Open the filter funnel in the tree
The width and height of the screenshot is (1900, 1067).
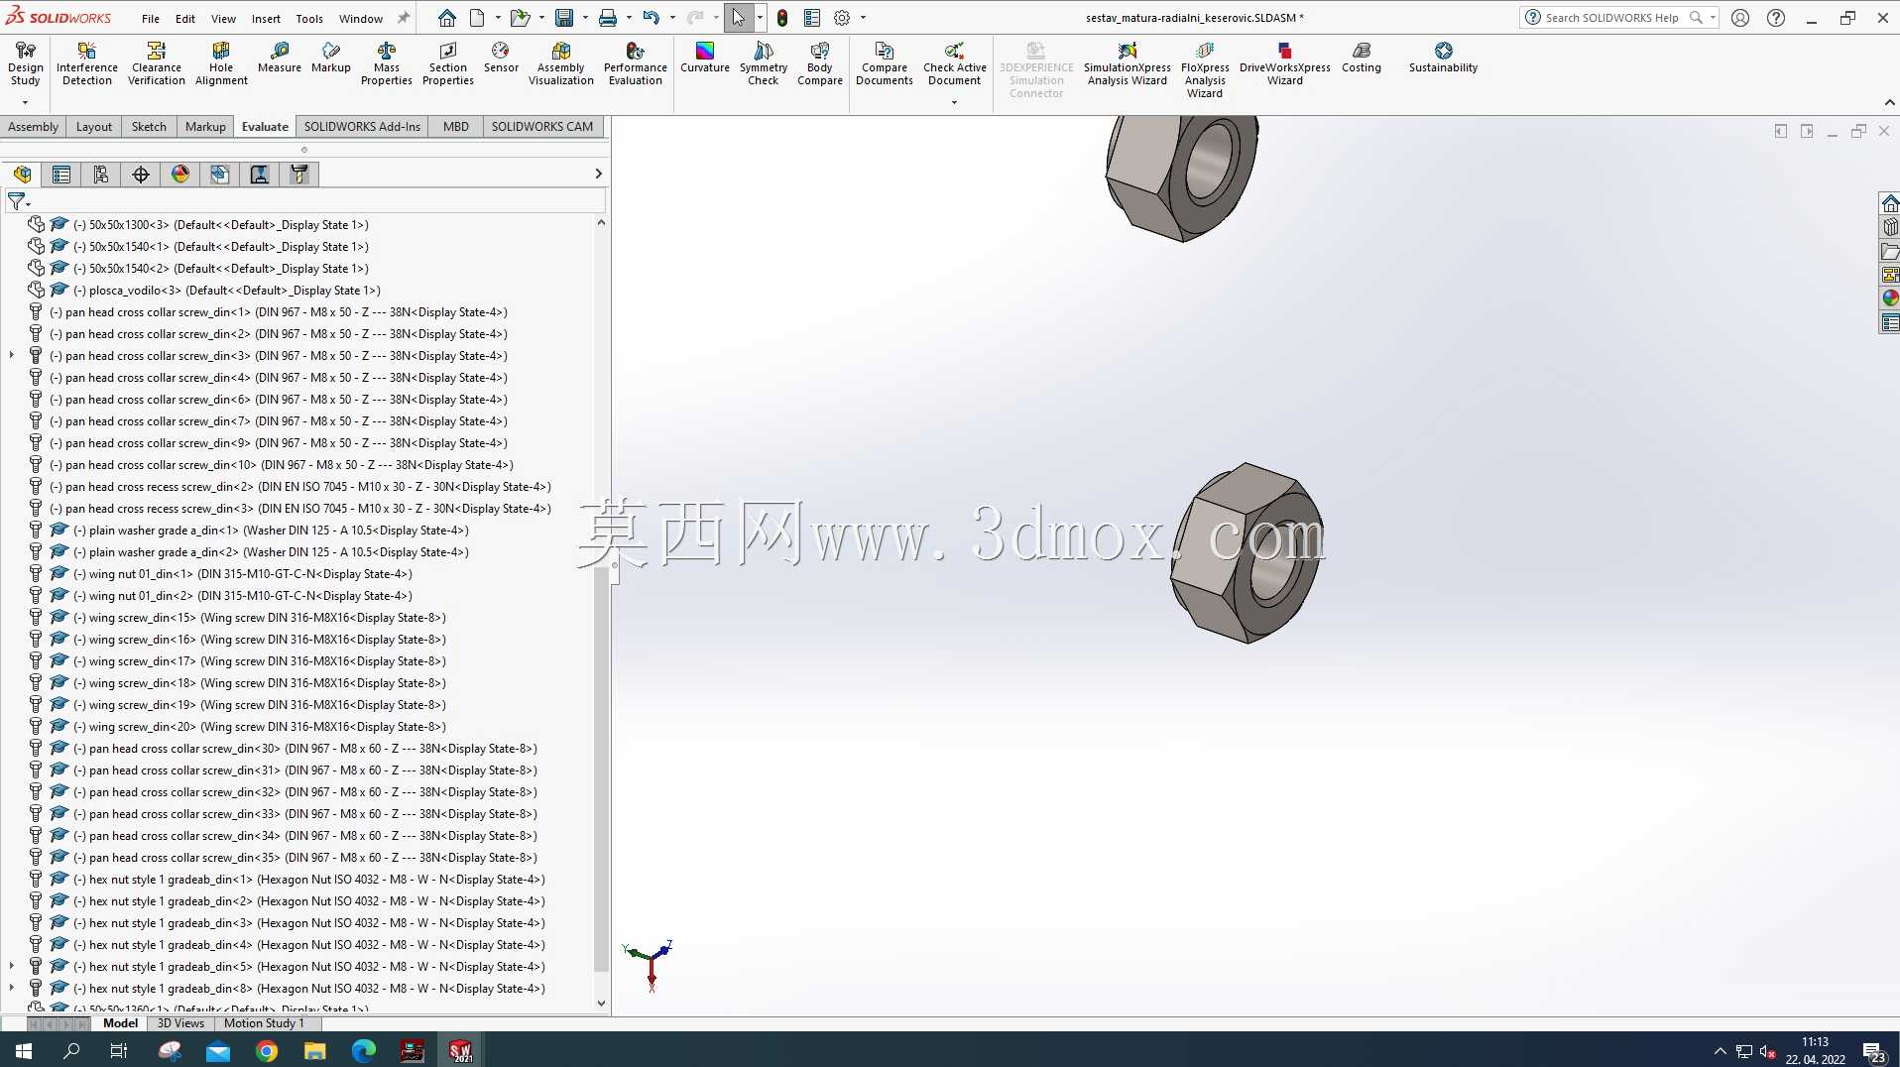click(18, 201)
